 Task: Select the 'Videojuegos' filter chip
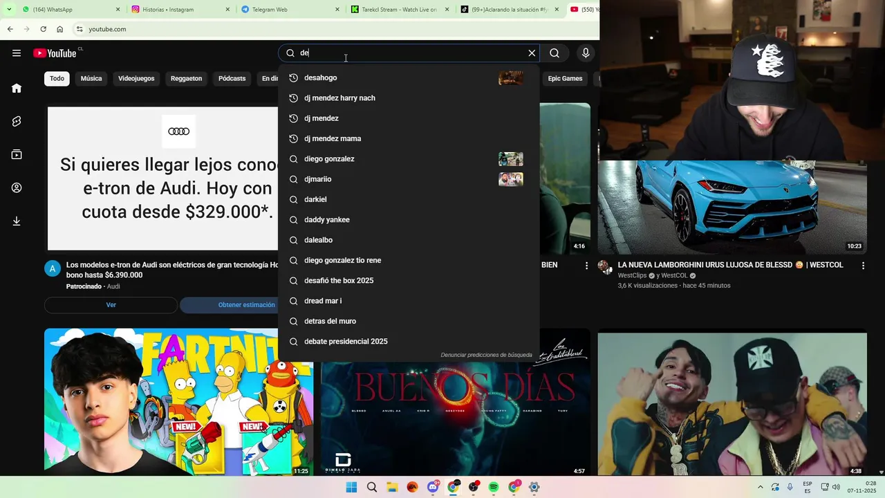(x=136, y=78)
